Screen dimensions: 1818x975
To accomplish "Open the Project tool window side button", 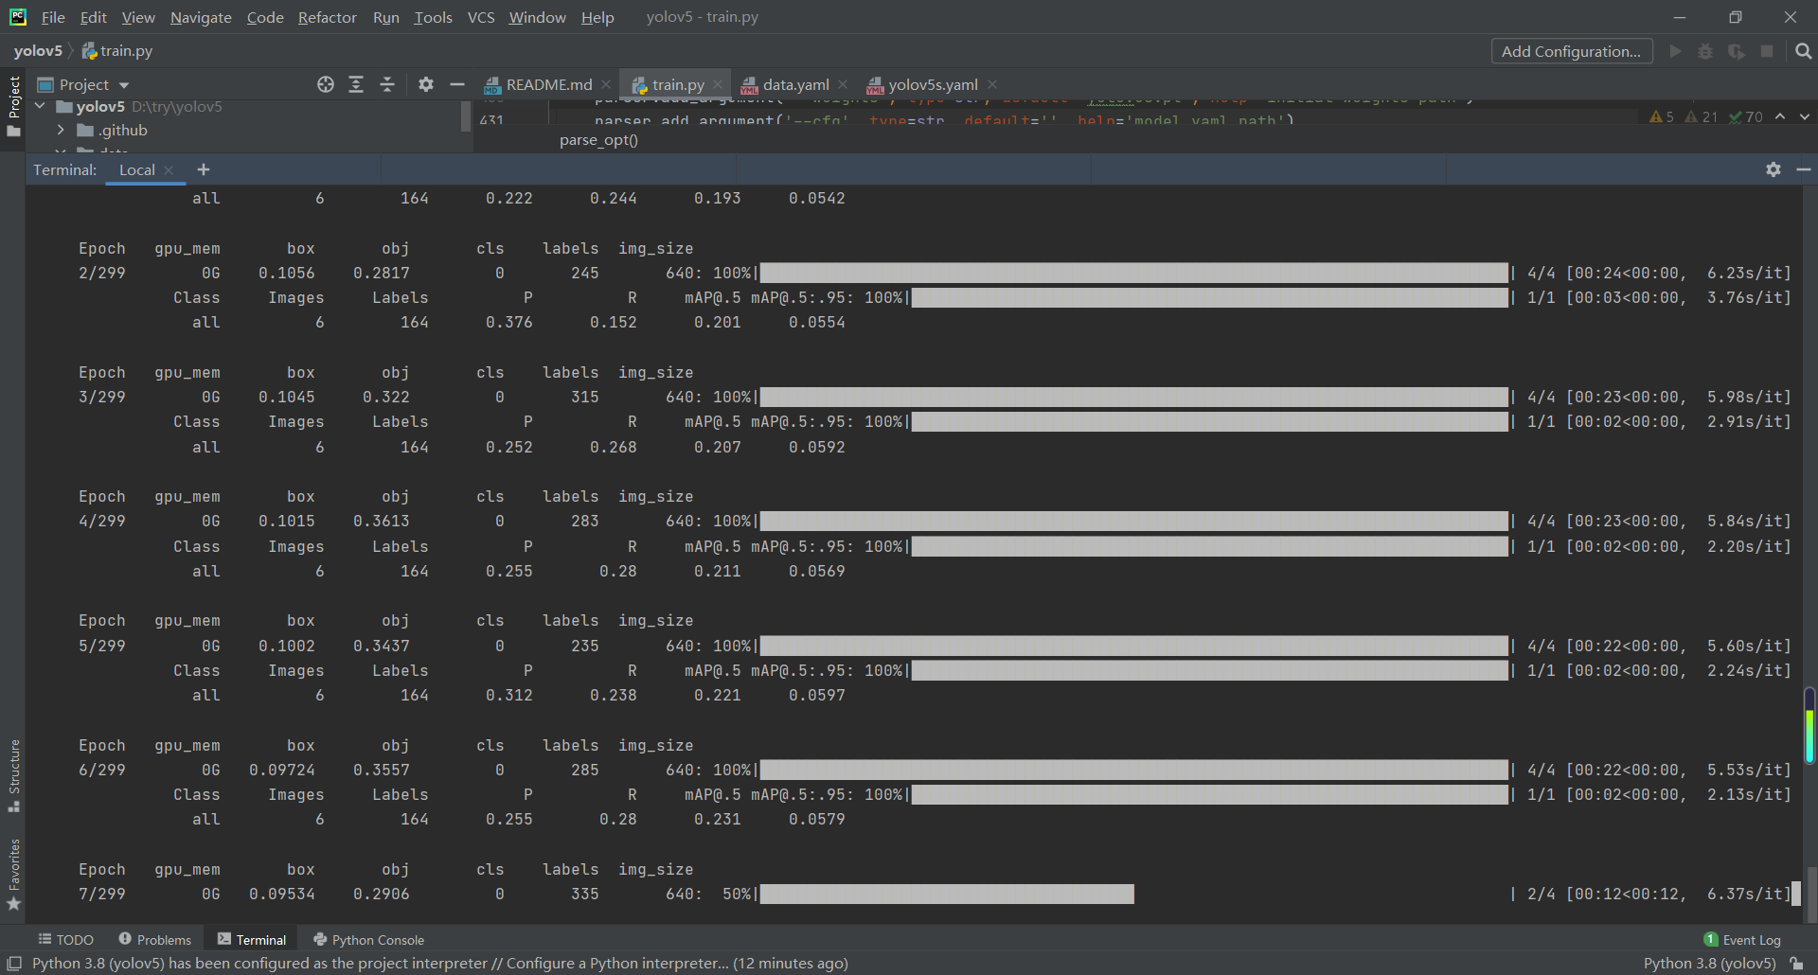I will tap(14, 105).
